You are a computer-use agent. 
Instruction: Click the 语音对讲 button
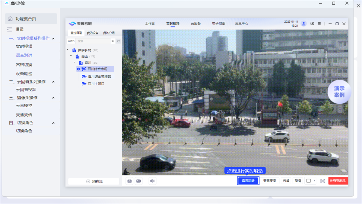248,181
